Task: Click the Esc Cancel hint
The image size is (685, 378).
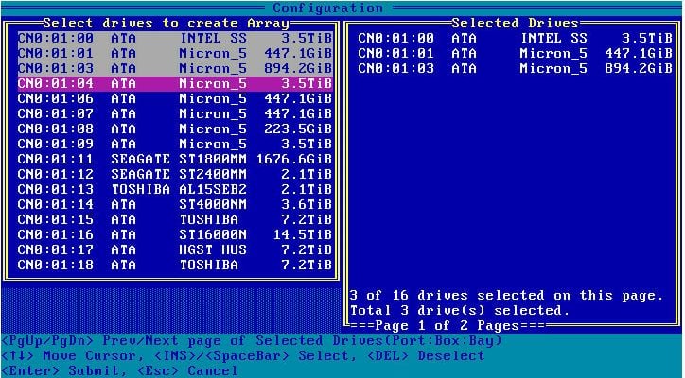Action: tap(188, 371)
